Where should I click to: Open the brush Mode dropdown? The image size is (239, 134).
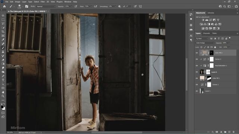click(x=46, y=7)
